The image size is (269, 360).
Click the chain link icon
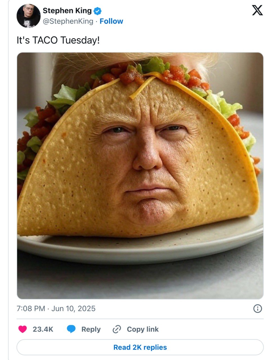click(x=117, y=329)
